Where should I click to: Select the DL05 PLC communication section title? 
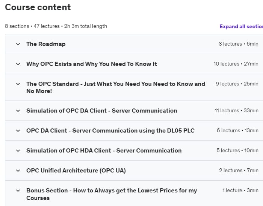pyautogui.click(x=110, y=131)
